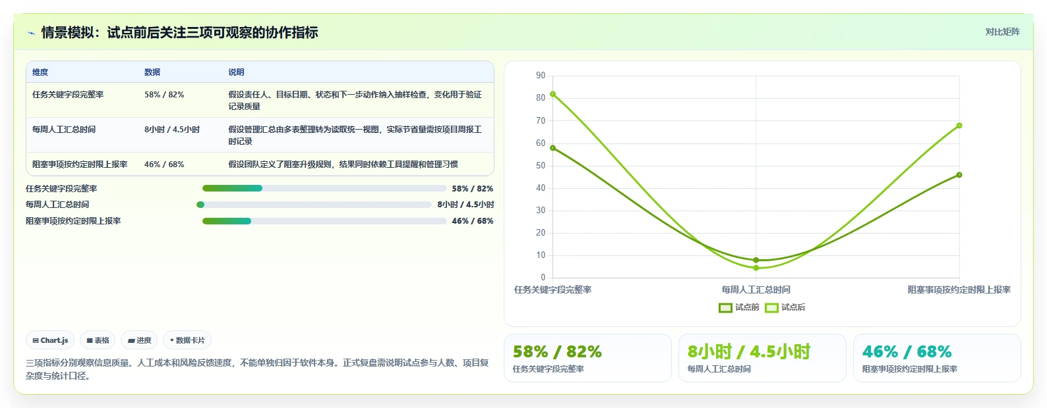Click the 每周人工汇总时间 progress bar
The width and height of the screenshot is (1047, 408).
point(314,205)
